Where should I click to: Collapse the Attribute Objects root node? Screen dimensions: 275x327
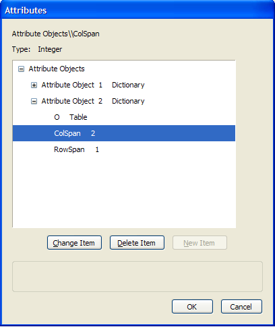[x=21, y=69]
